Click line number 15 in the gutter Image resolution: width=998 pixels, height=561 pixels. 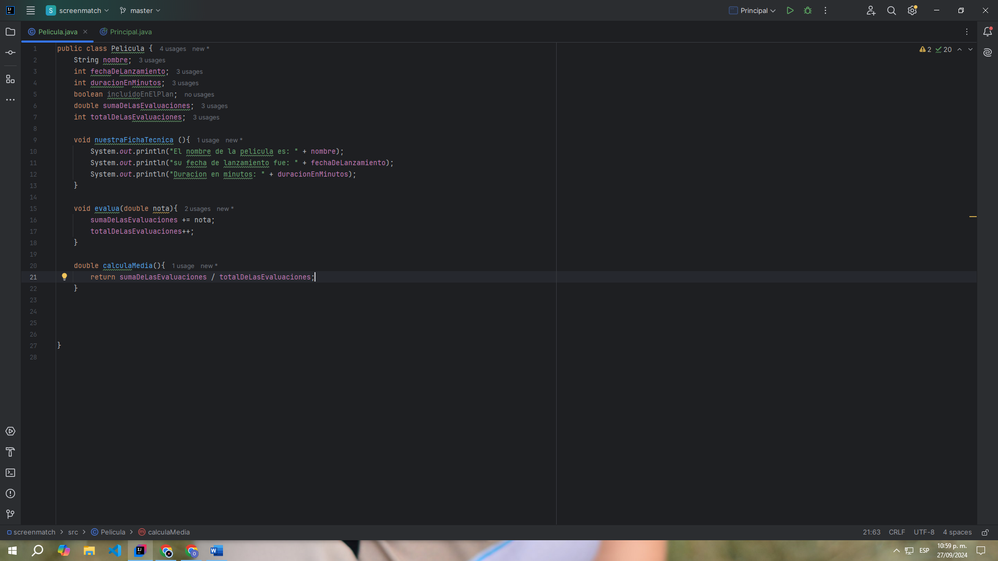coord(33,209)
